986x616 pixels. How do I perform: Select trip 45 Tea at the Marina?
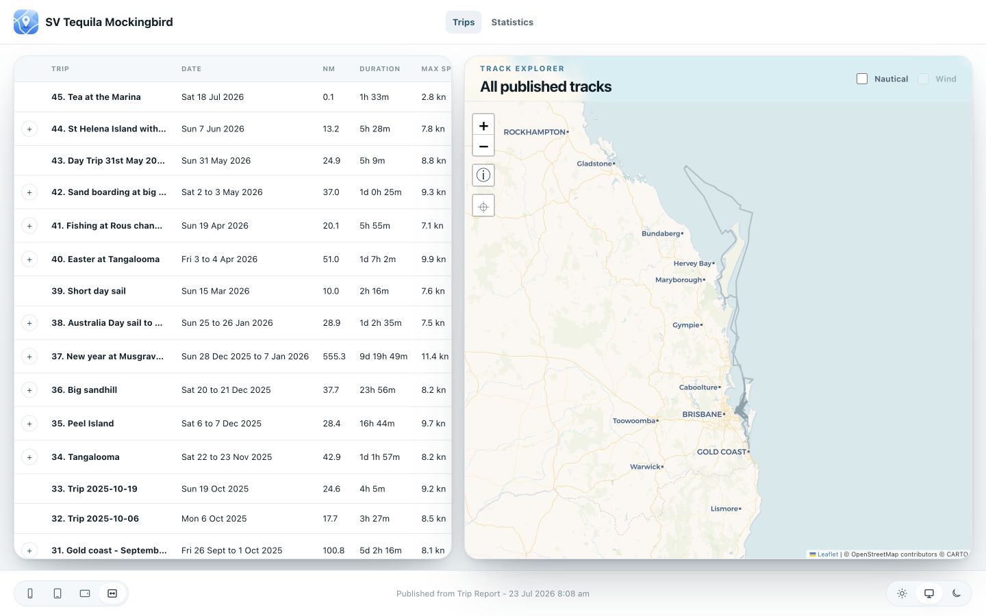coord(233,97)
